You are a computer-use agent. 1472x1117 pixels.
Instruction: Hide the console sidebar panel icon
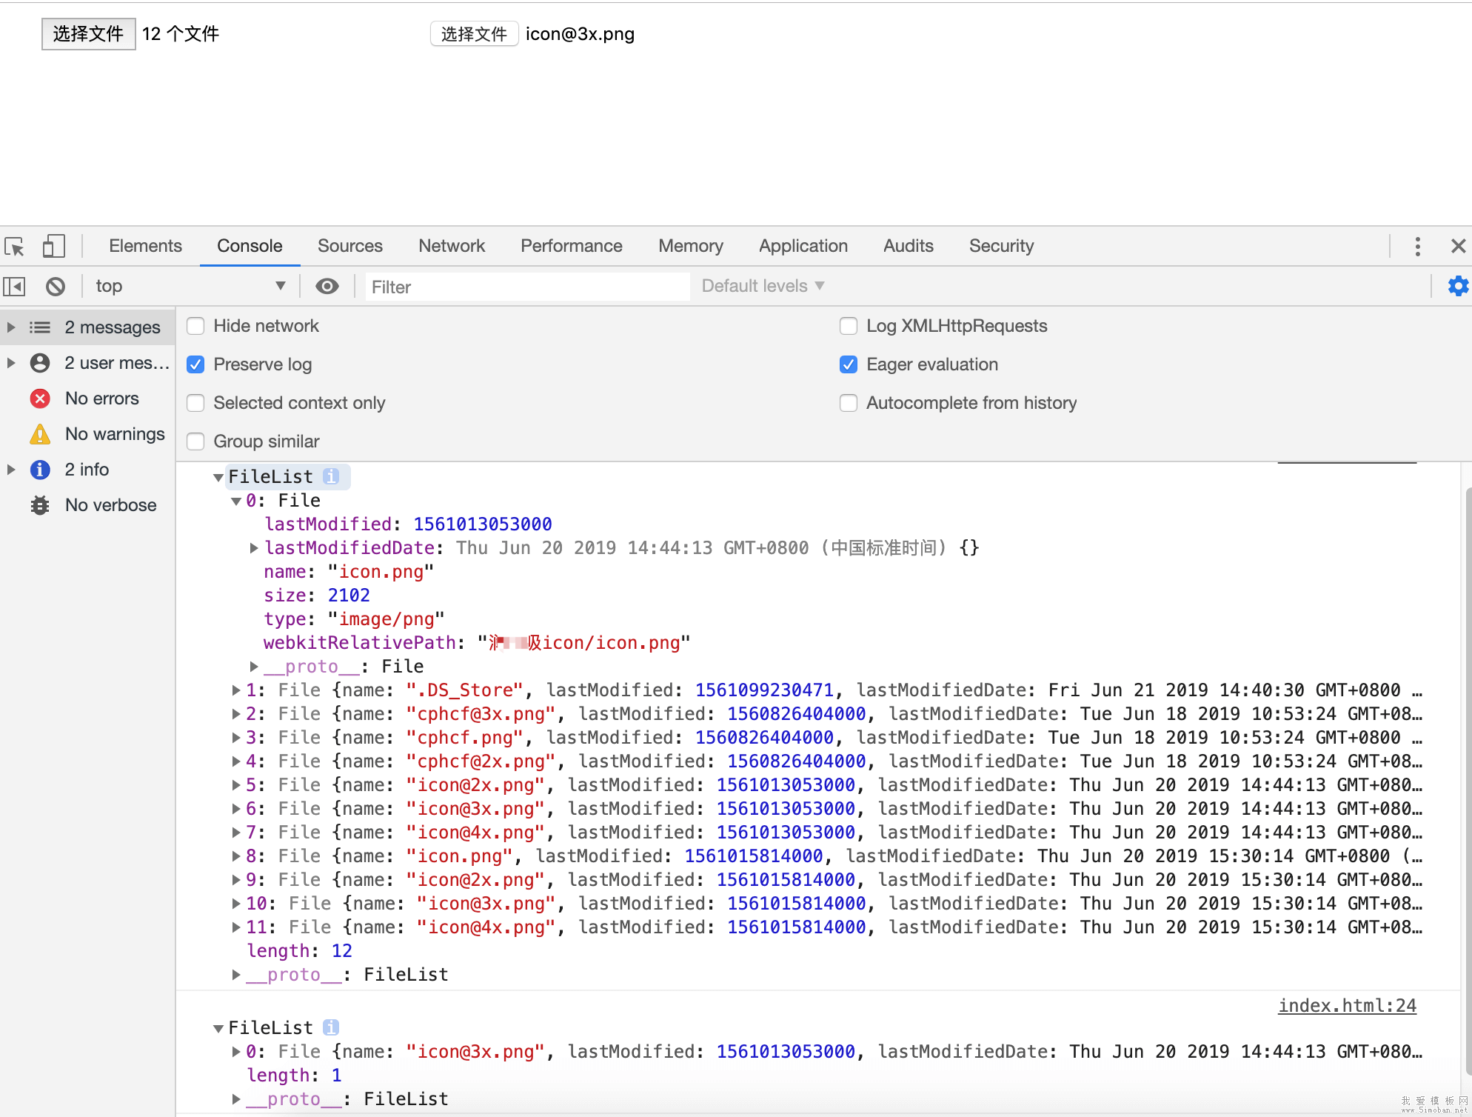coord(15,286)
